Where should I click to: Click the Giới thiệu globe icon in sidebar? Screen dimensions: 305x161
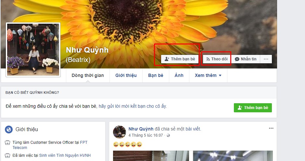[x=9, y=129]
